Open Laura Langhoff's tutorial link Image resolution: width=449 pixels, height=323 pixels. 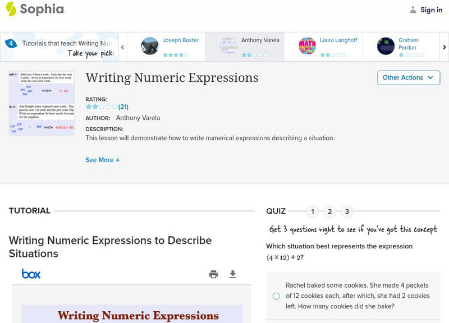tap(338, 40)
